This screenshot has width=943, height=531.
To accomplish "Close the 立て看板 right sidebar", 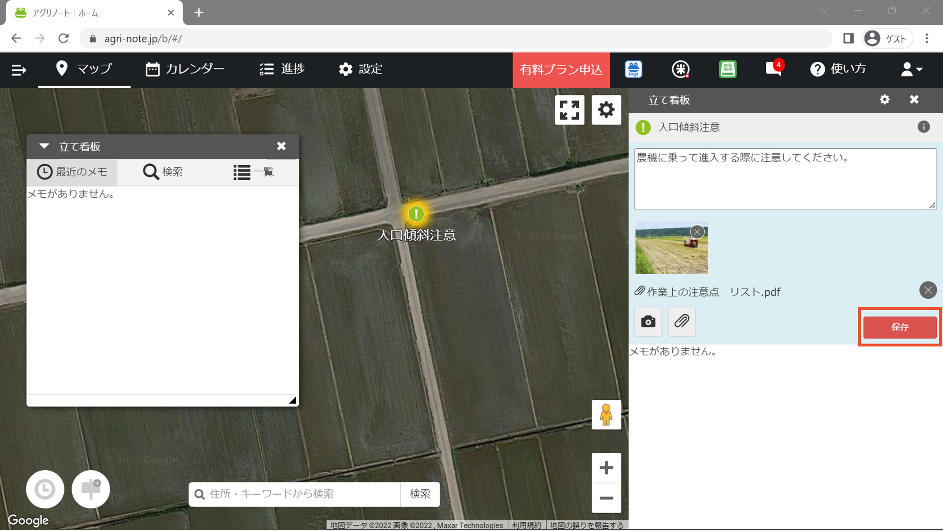I will [914, 100].
